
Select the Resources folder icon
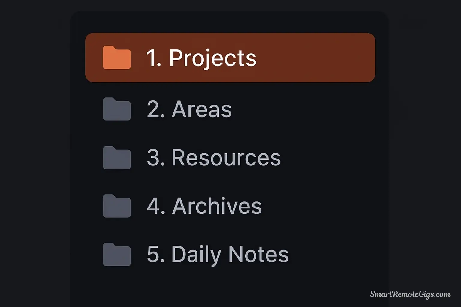point(117,158)
